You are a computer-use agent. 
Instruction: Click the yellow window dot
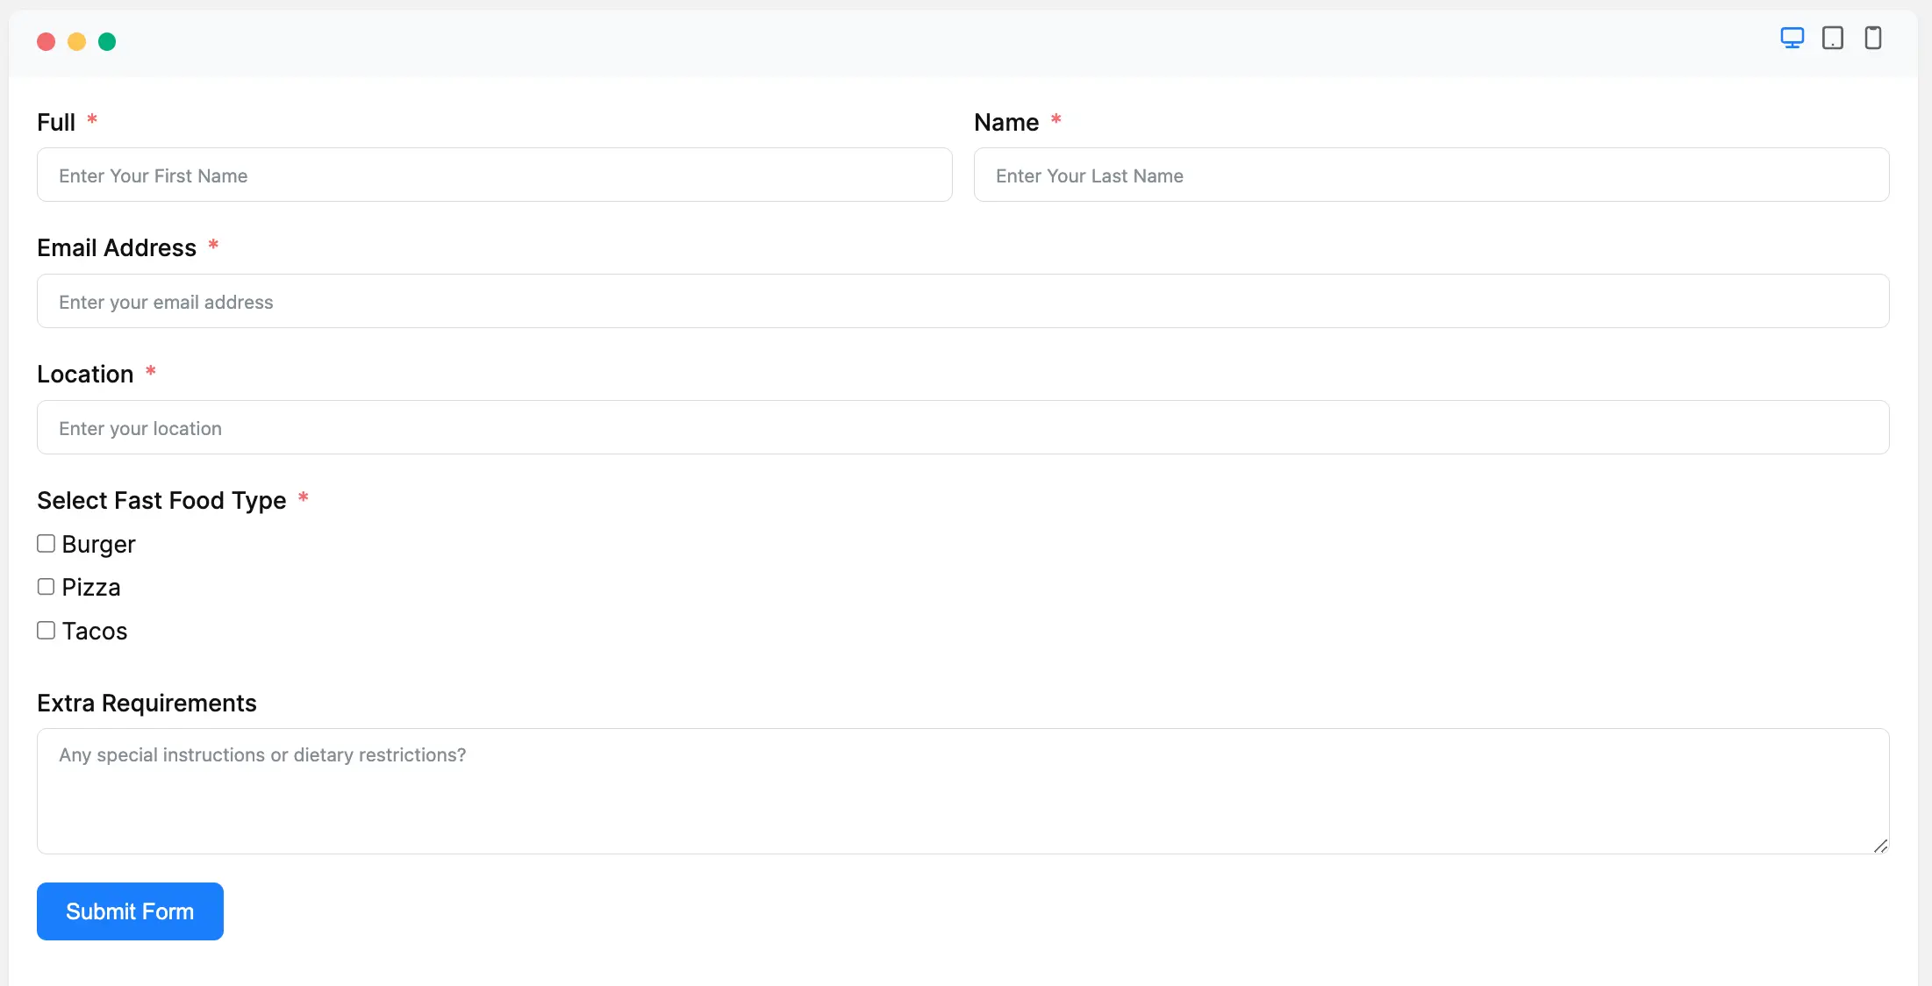(x=76, y=42)
